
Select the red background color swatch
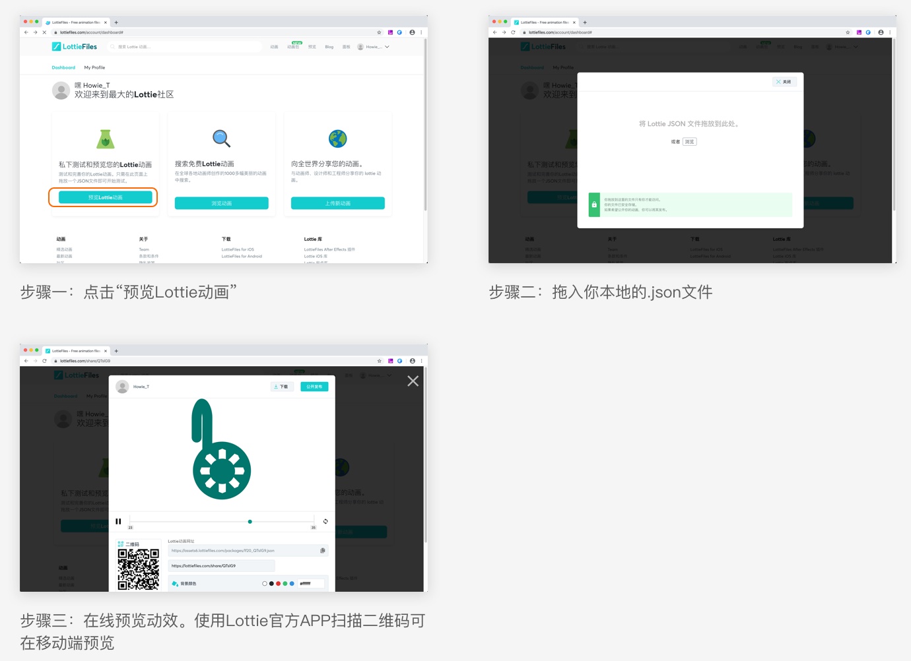pyautogui.click(x=278, y=584)
